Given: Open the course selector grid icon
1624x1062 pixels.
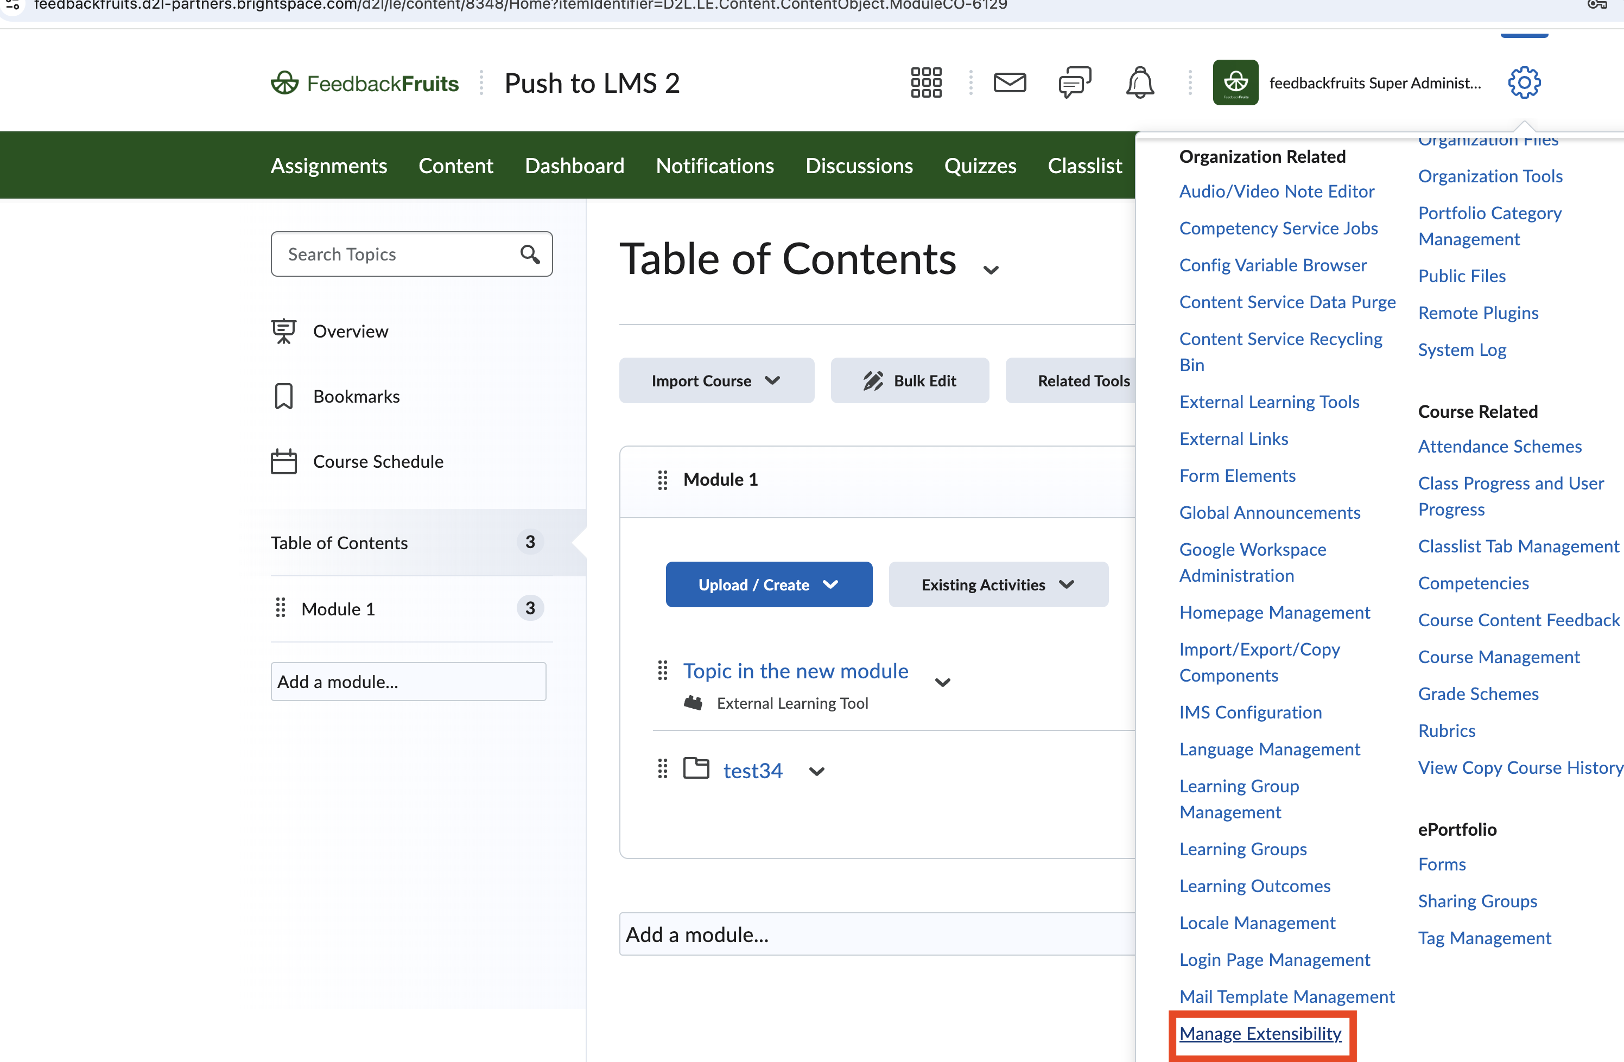Looking at the screenshot, I should click(x=926, y=82).
